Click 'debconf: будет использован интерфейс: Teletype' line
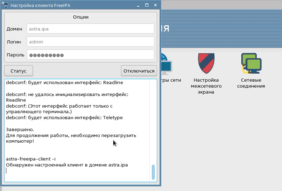This screenshot has width=282, height=191. tap(65, 118)
